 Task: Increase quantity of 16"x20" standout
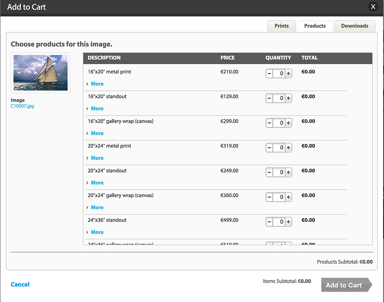point(289,98)
